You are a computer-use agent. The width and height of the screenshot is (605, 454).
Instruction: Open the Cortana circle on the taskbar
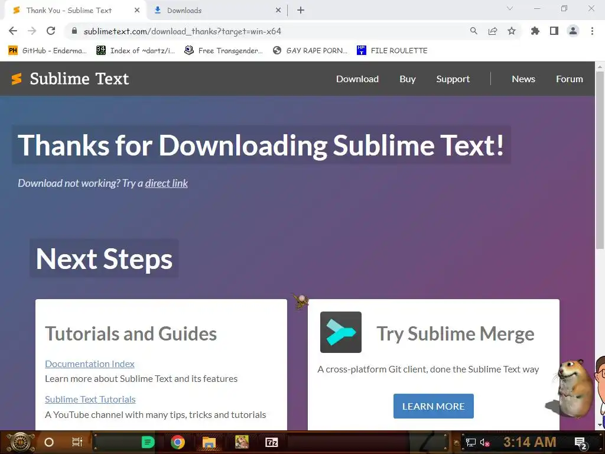pyautogui.click(x=49, y=442)
